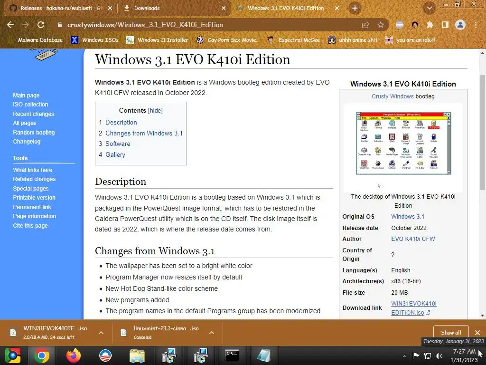Open the you are an idiot! bookmark
The height and width of the screenshot is (365, 486).
410,40
